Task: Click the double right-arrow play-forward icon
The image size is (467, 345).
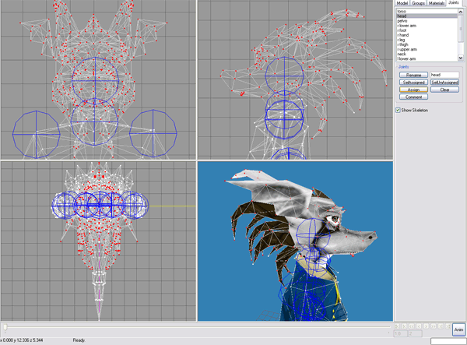Action: click(434, 326)
